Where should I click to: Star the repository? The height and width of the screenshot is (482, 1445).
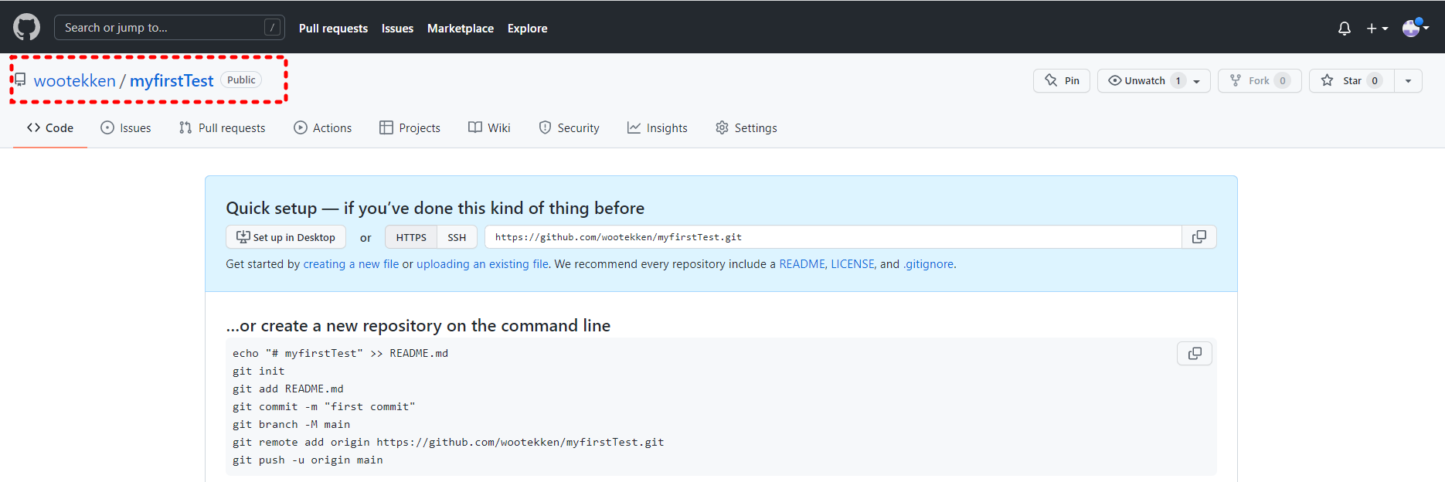pyautogui.click(x=1351, y=80)
